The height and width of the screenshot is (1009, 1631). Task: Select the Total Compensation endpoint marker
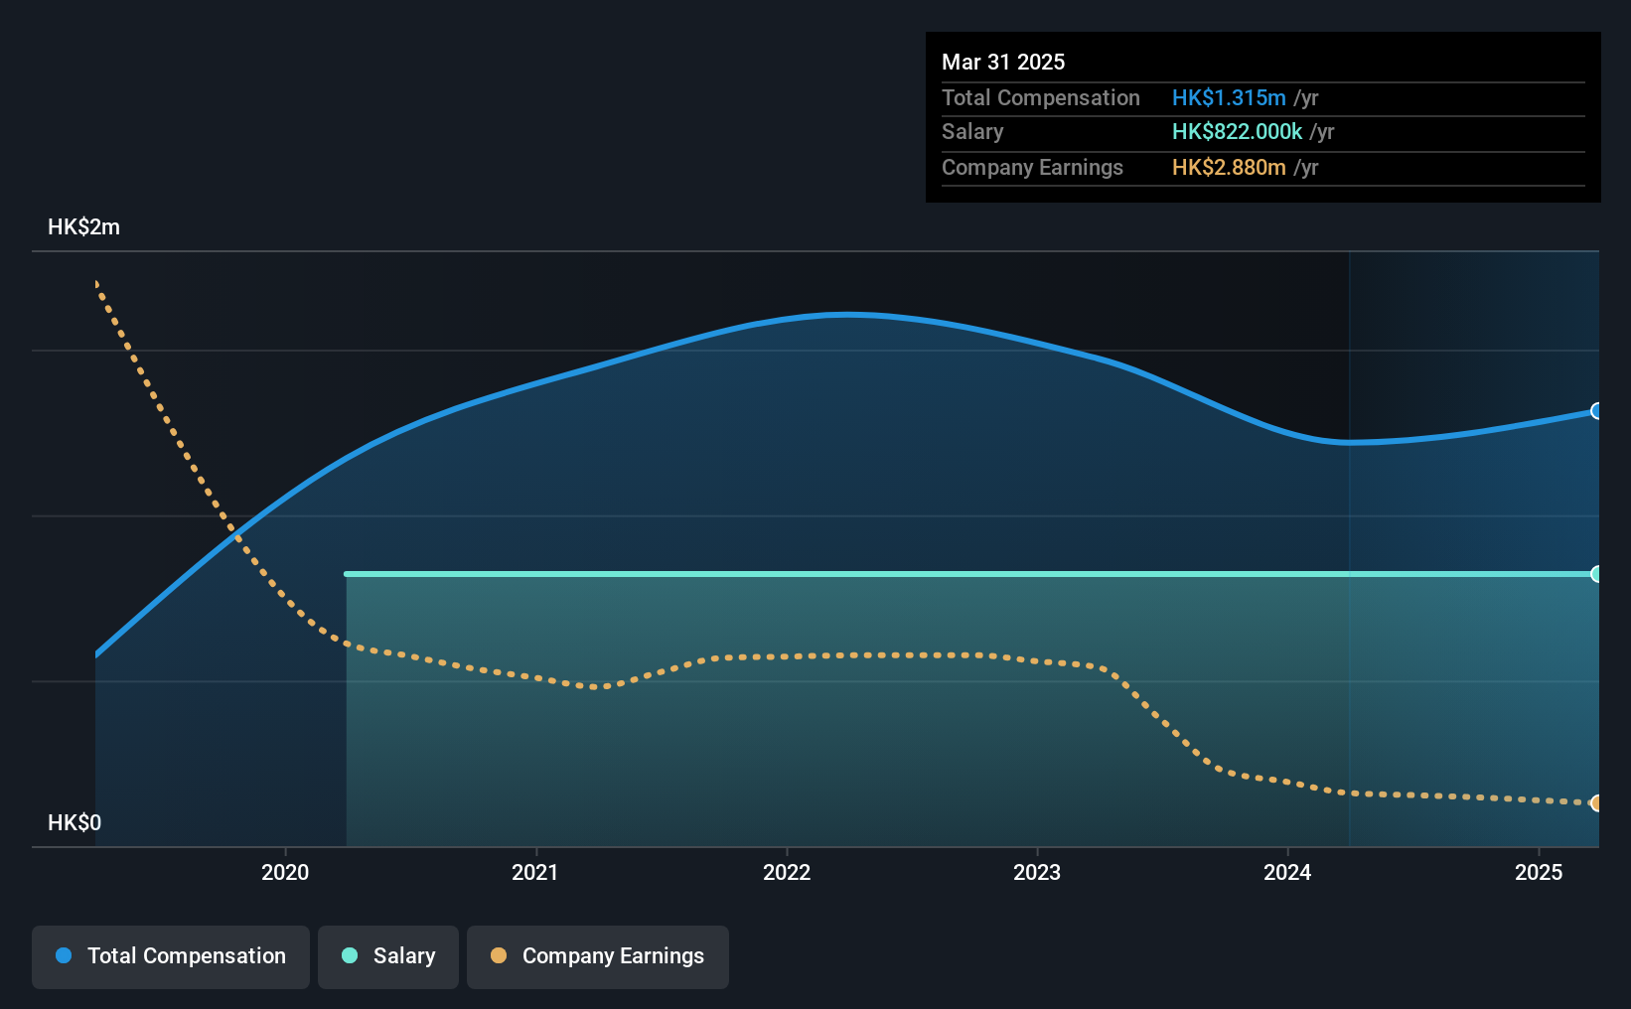pyautogui.click(x=1597, y=411)
